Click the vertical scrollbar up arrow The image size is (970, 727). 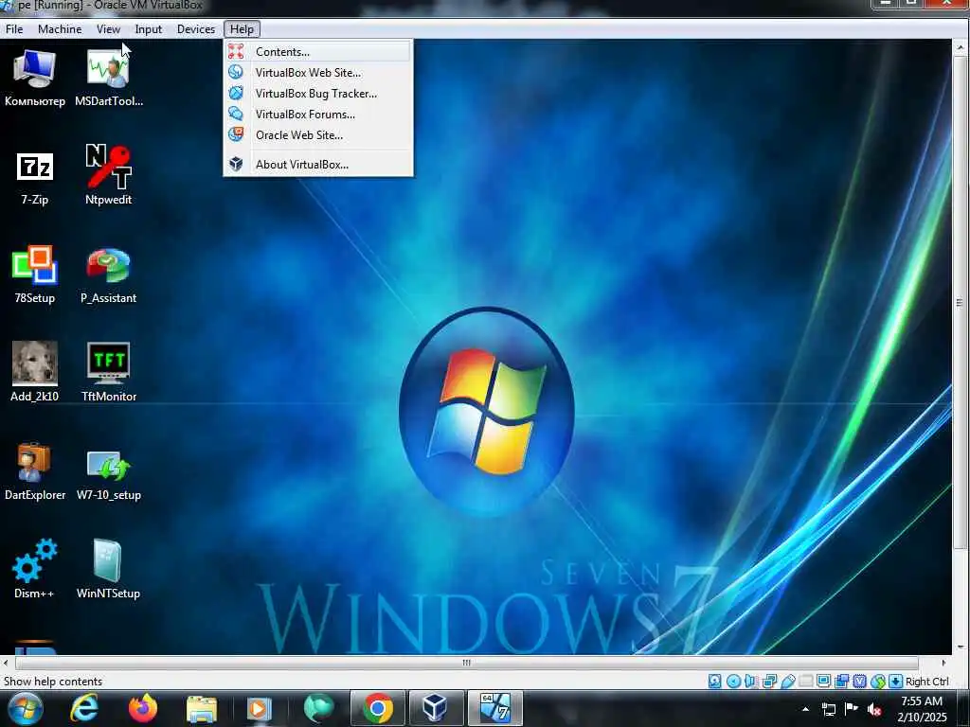point(961,47)
